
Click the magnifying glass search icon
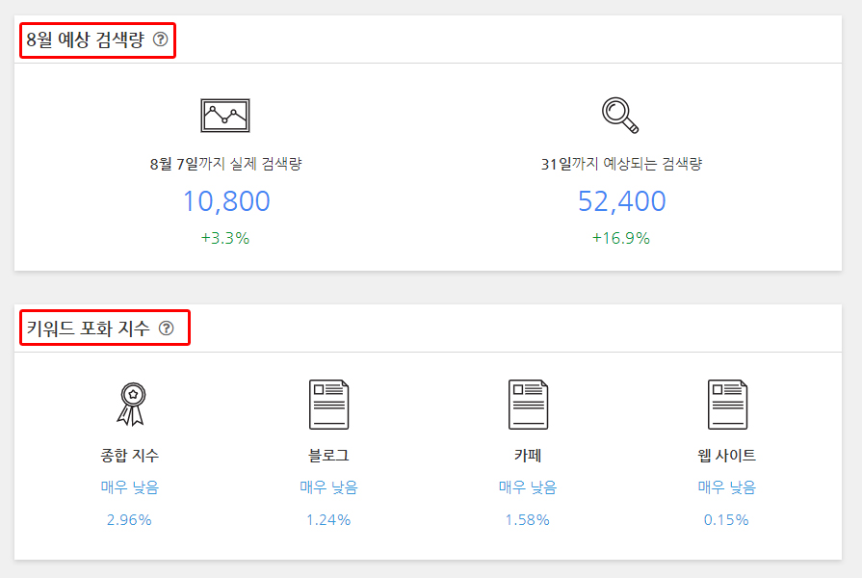point(620,116)
